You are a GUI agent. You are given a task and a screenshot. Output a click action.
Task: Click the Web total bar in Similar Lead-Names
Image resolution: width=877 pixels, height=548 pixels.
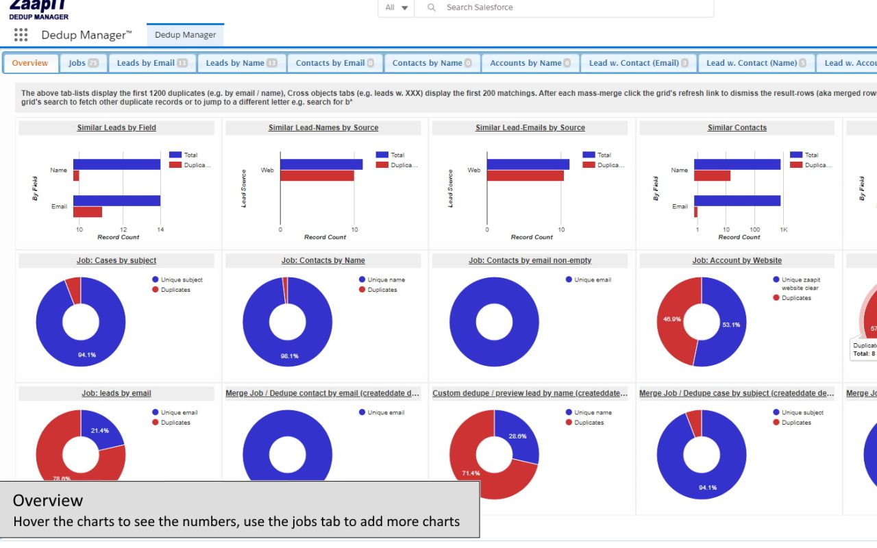click(x=321, y=164)
